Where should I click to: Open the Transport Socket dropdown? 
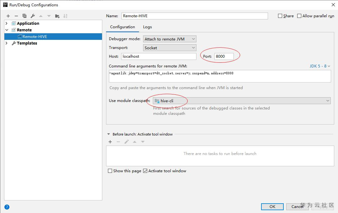click(x=170, y=48)
